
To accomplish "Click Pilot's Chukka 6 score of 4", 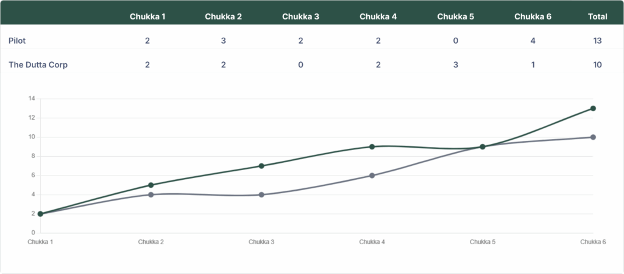I will (x=533, y=41).
